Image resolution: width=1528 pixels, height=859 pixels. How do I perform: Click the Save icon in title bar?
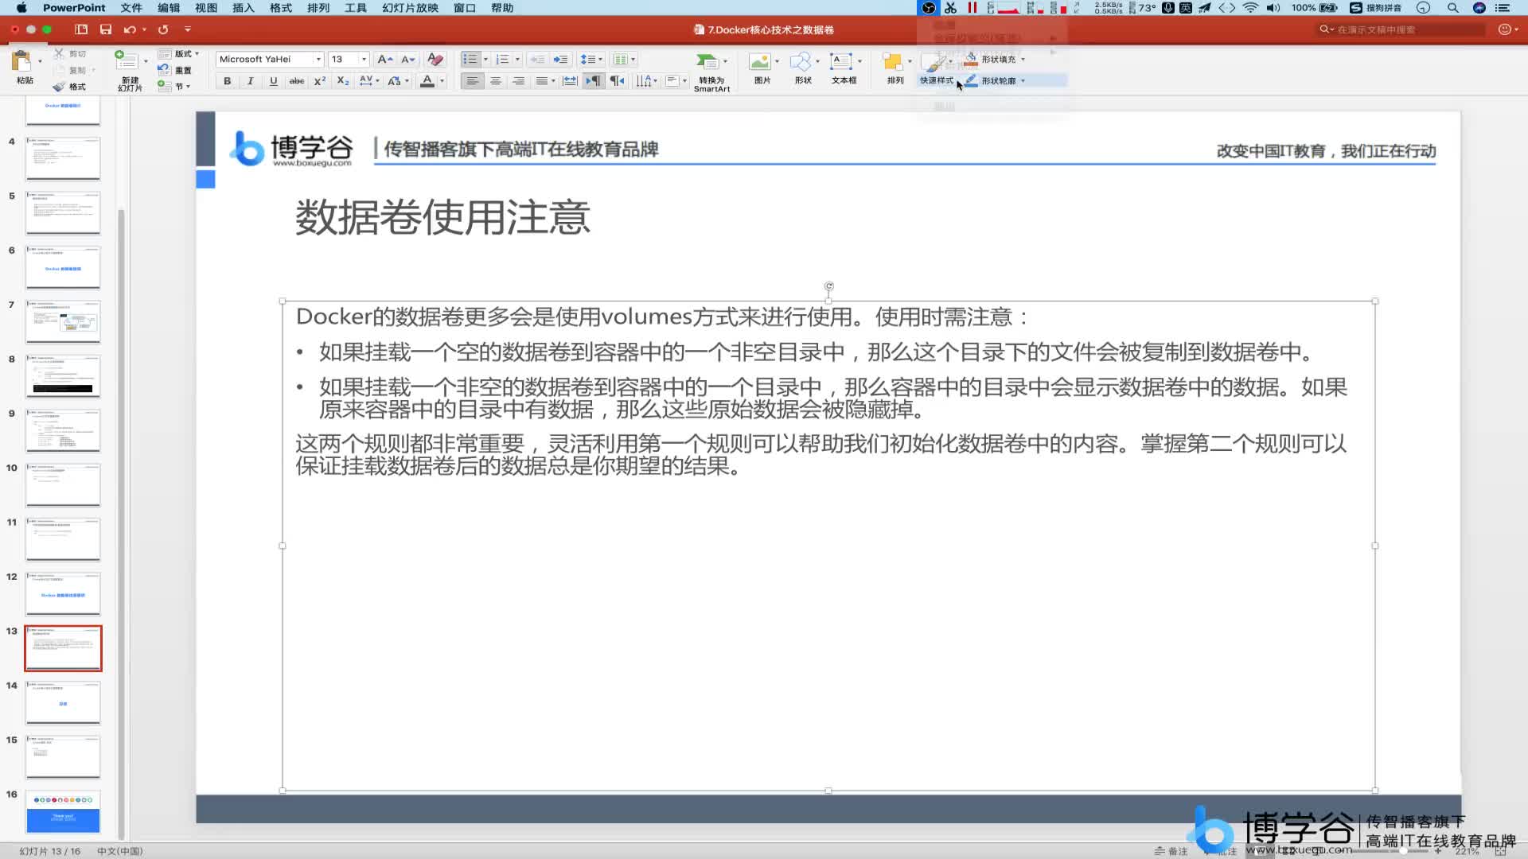(106, 29)
